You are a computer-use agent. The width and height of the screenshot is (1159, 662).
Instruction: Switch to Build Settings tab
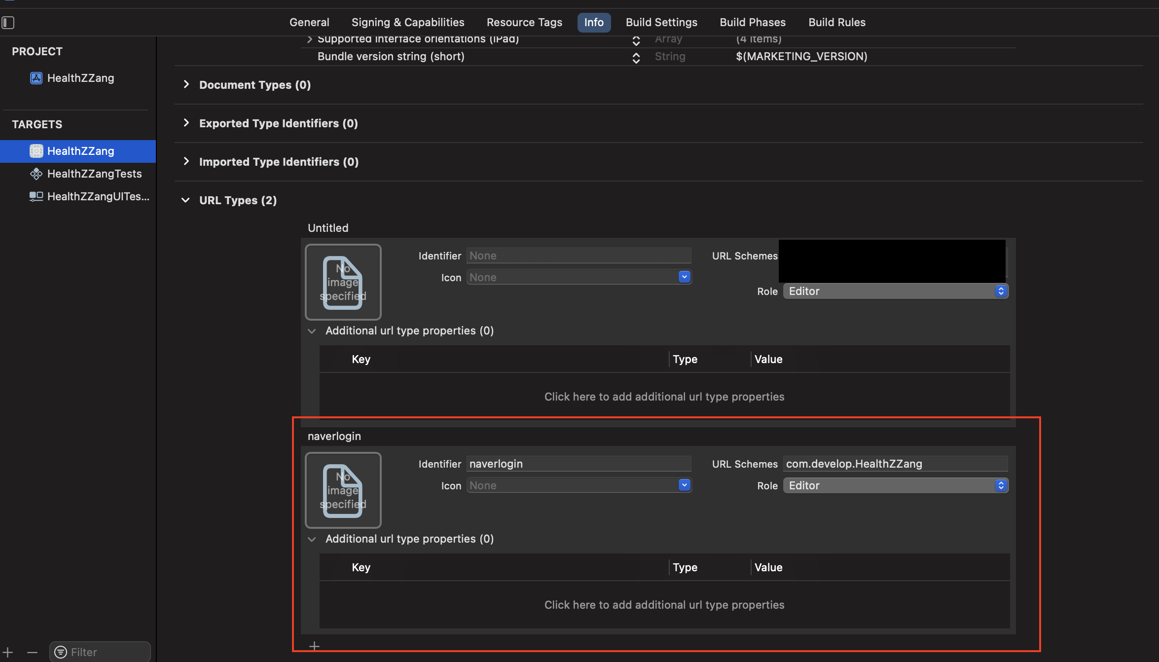pos(661,23)
